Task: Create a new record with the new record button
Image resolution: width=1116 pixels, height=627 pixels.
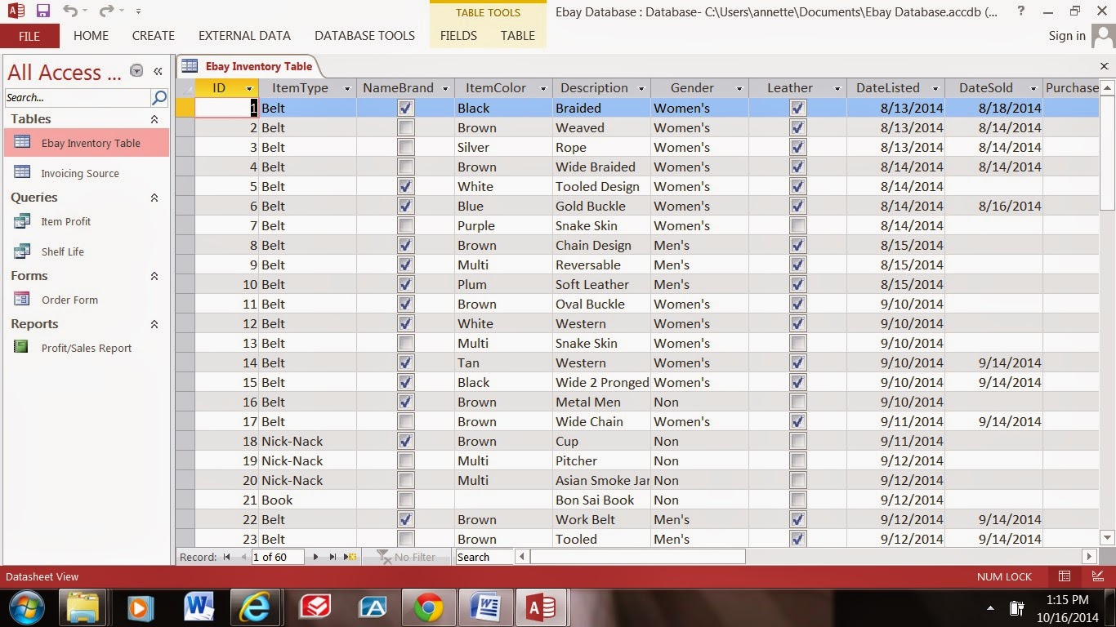Action: [x=348, y=557]
